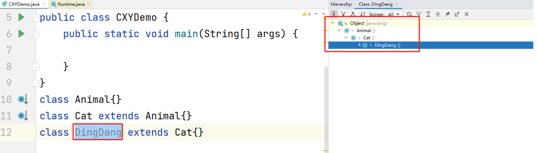This screenshot has width=538, height=153.
Task: Collapse the Animal node in the hierarchy tree
Action: (339, 30)
